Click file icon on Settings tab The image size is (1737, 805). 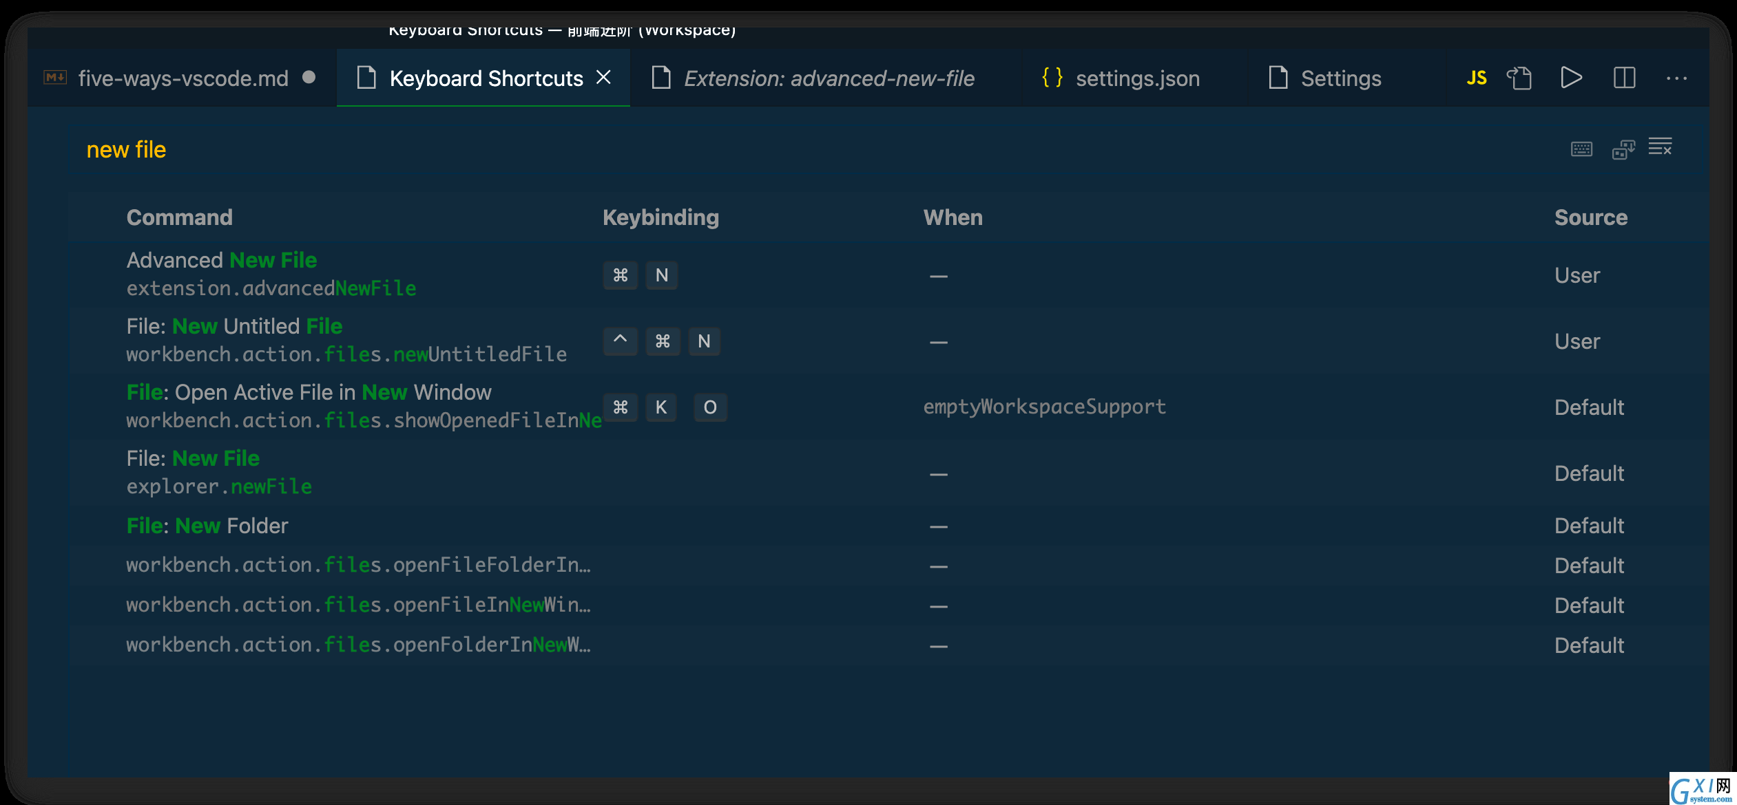1278,77
